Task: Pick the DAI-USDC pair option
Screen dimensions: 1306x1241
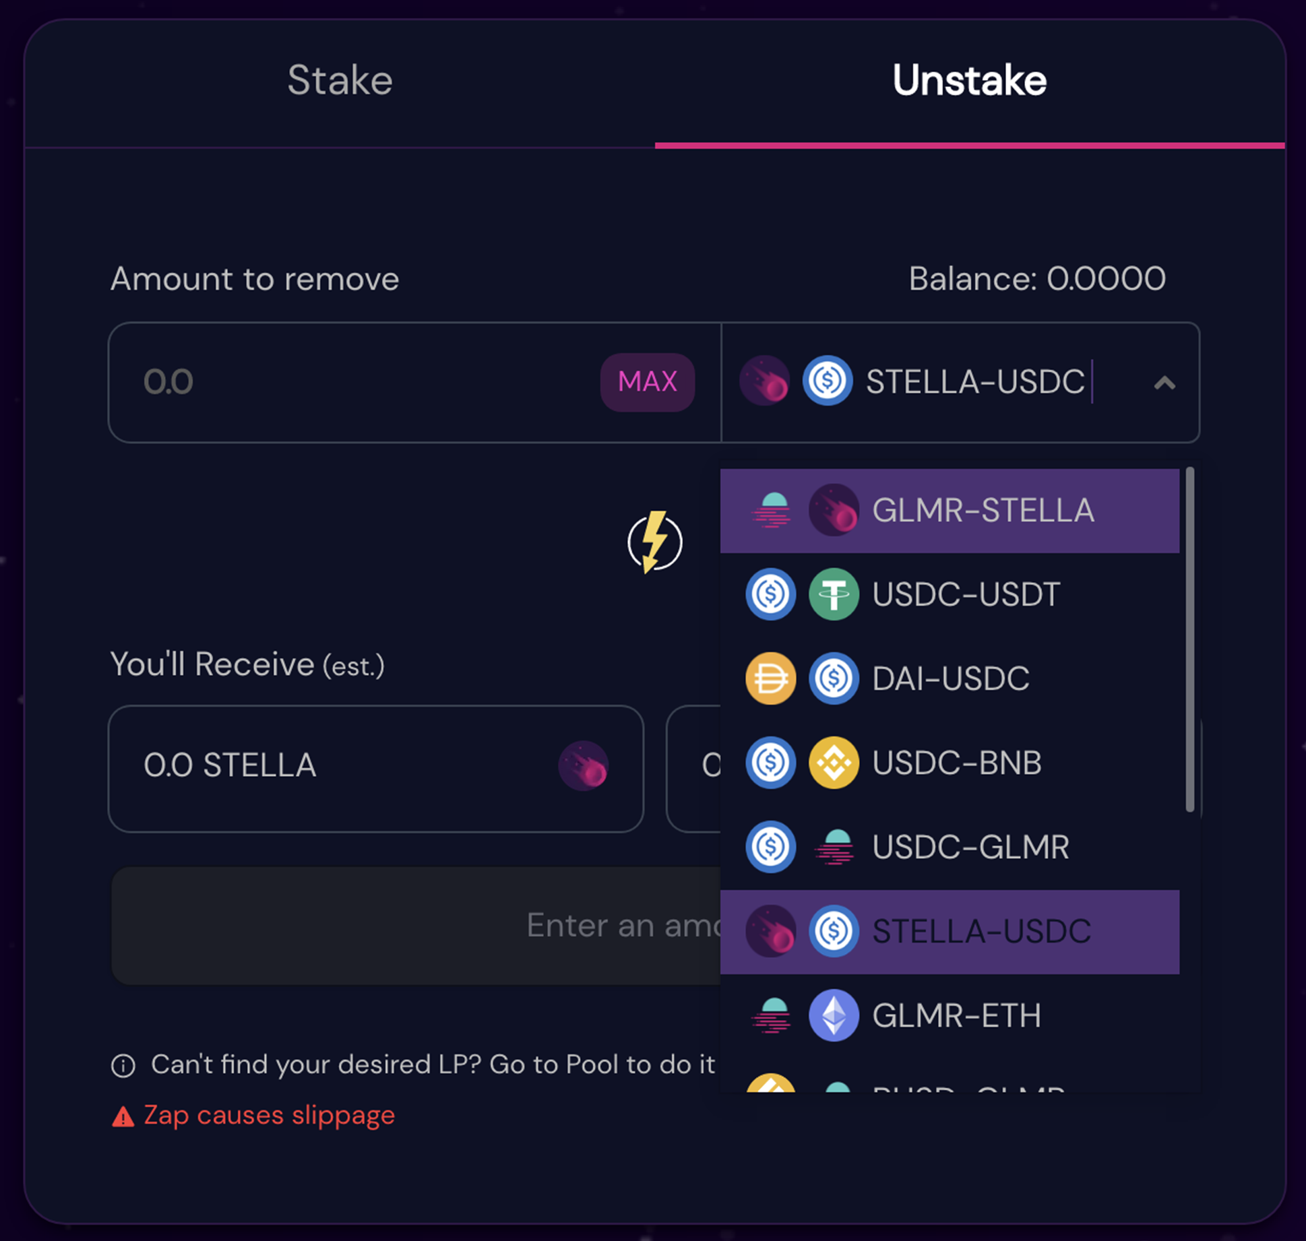Action: [x=950, y=678]
